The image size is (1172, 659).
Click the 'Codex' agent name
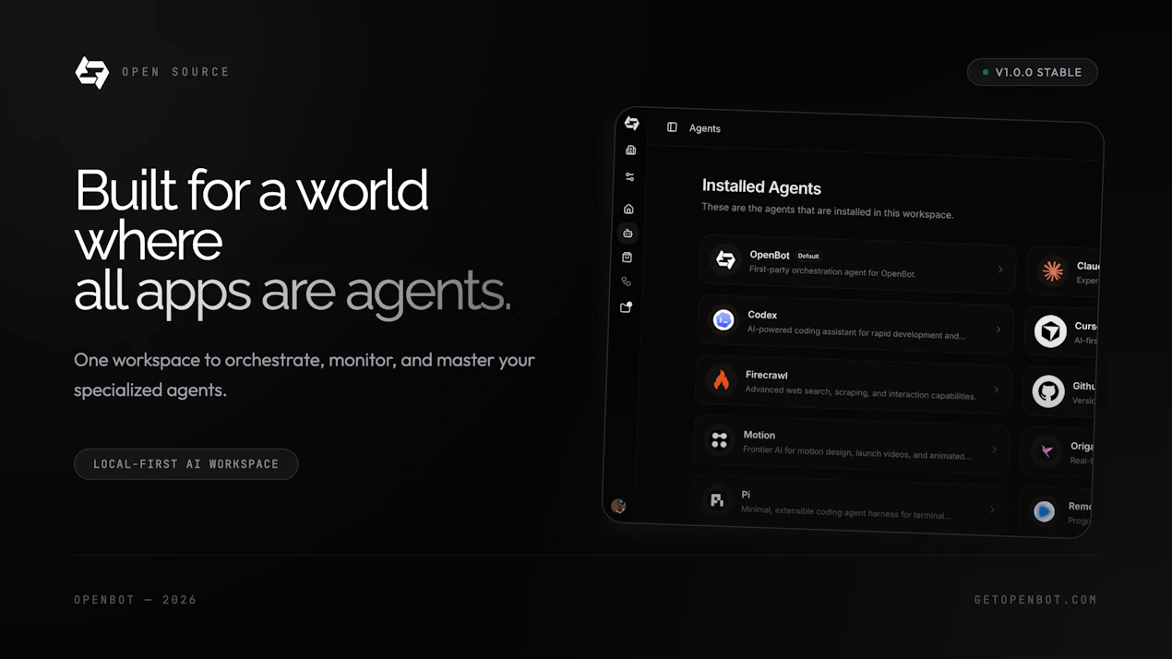click(x=762, y=316)
